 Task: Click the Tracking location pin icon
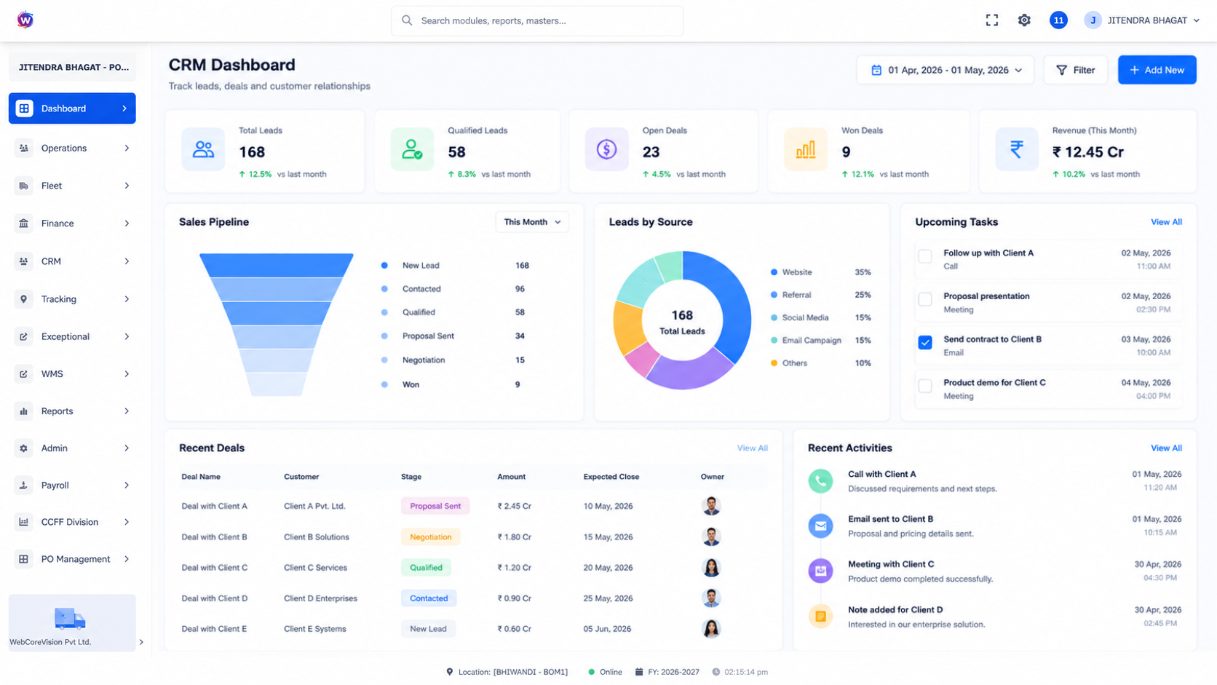[24, 299]
